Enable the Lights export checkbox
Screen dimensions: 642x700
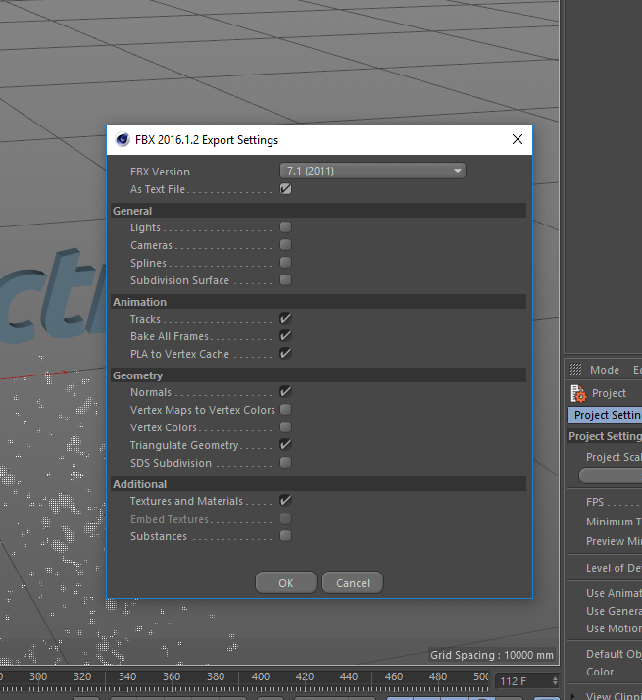[286, 227]
